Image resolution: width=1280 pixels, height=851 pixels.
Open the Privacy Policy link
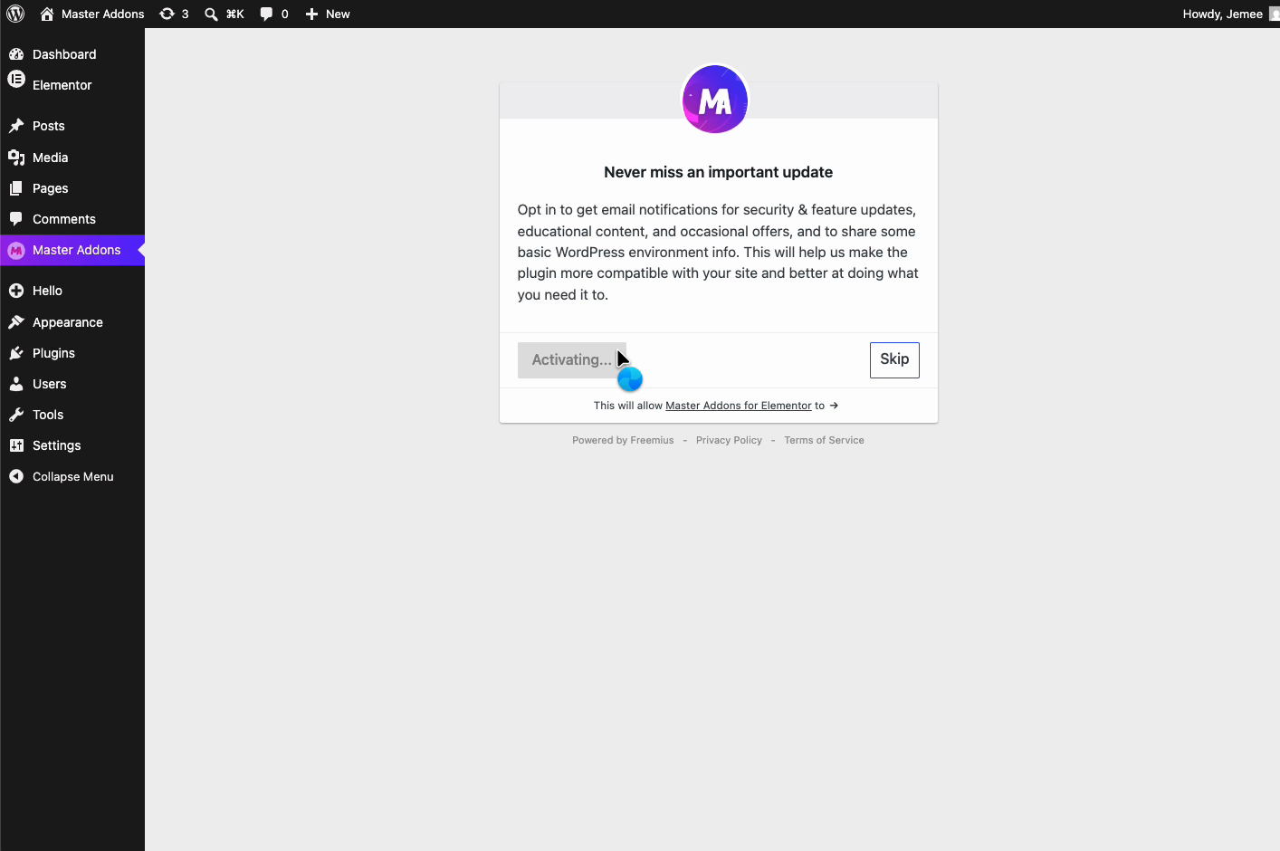729,440
